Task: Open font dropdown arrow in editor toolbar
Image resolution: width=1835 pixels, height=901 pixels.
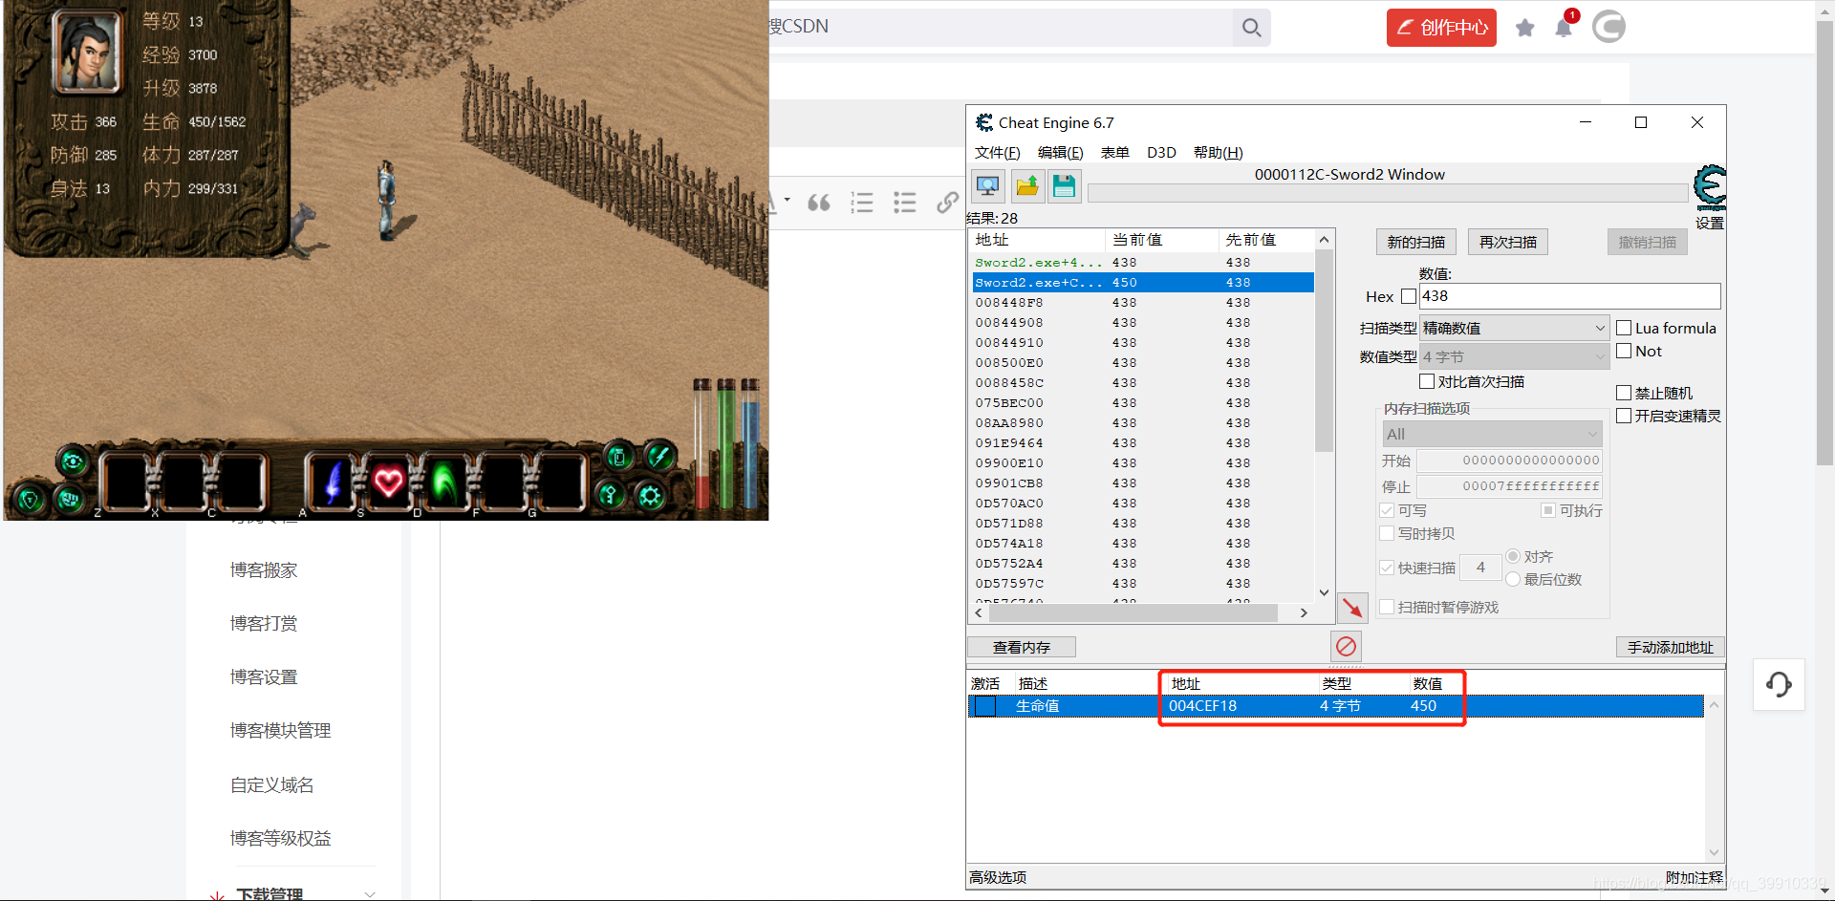Action: click(x=787, y=201)
